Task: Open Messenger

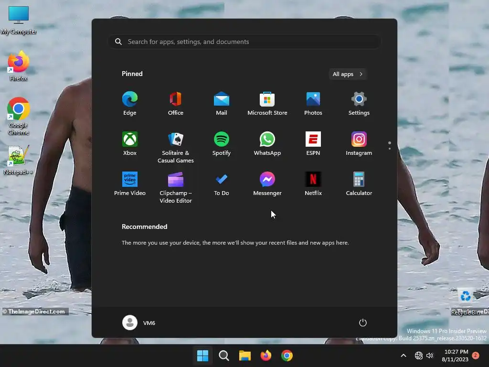Action: click(x=267, y=184)
